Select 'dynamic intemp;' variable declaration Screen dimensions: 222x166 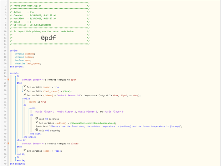pos(25,57)
